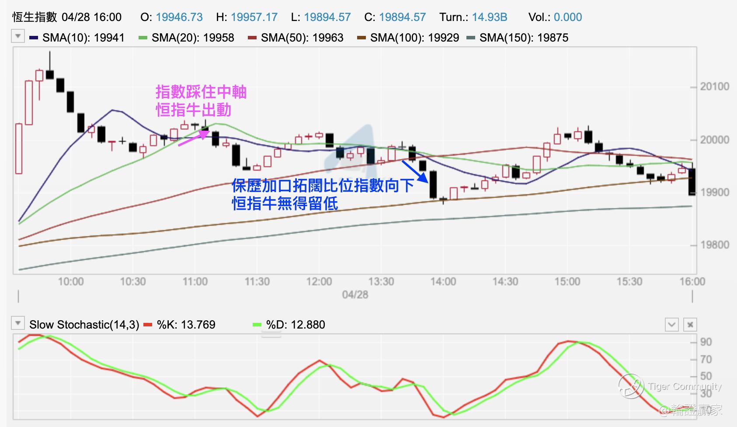Open the SMA indicator dropdown arrow

point(18,36)
